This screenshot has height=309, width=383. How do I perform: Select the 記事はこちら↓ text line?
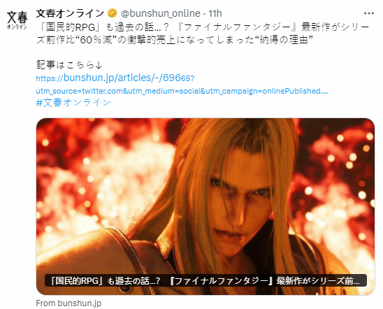click(69, 65)
